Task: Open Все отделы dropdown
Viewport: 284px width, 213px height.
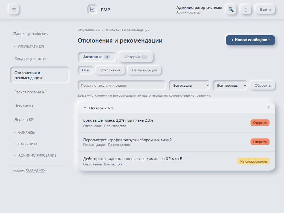Action: (189, 86)
